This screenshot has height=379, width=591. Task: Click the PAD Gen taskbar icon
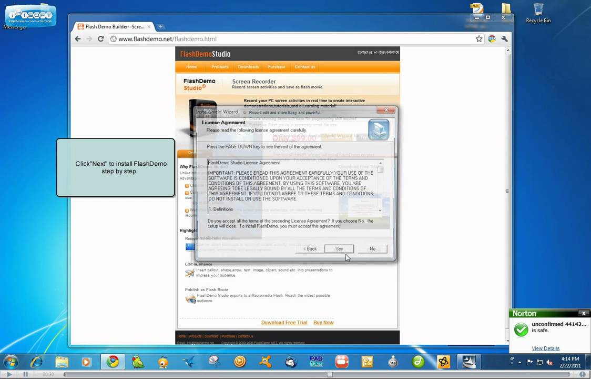pyautogui.click(x=316, y=362)
